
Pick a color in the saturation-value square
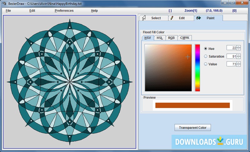(168, 68)
